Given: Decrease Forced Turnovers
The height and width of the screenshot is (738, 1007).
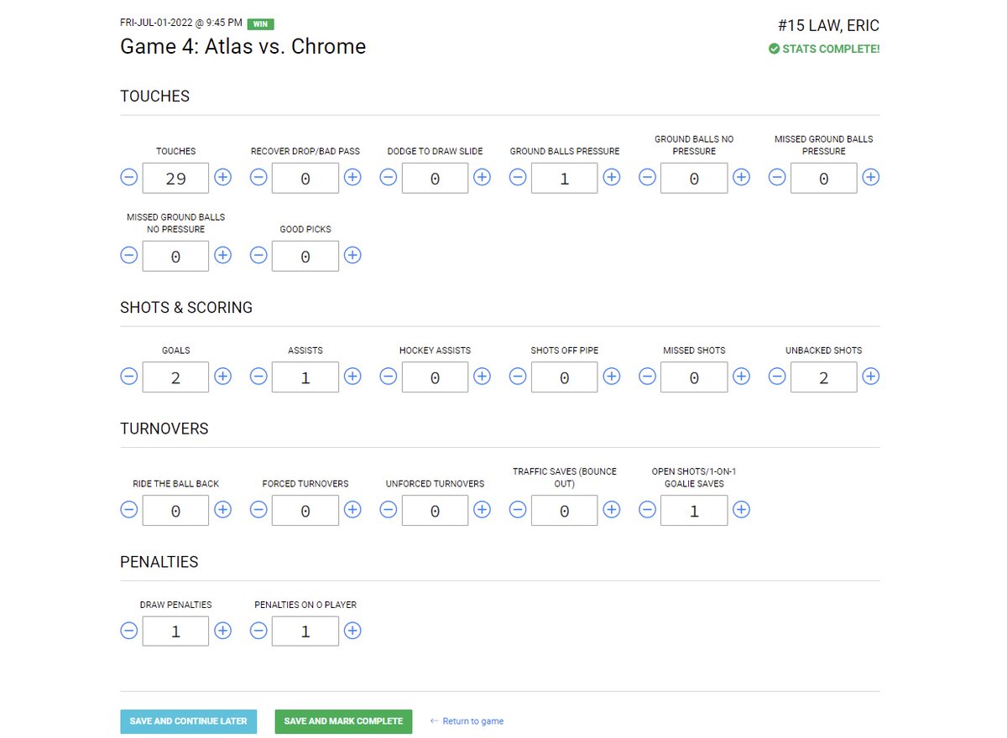Looking at the screenshot, I should coord(258,509).
